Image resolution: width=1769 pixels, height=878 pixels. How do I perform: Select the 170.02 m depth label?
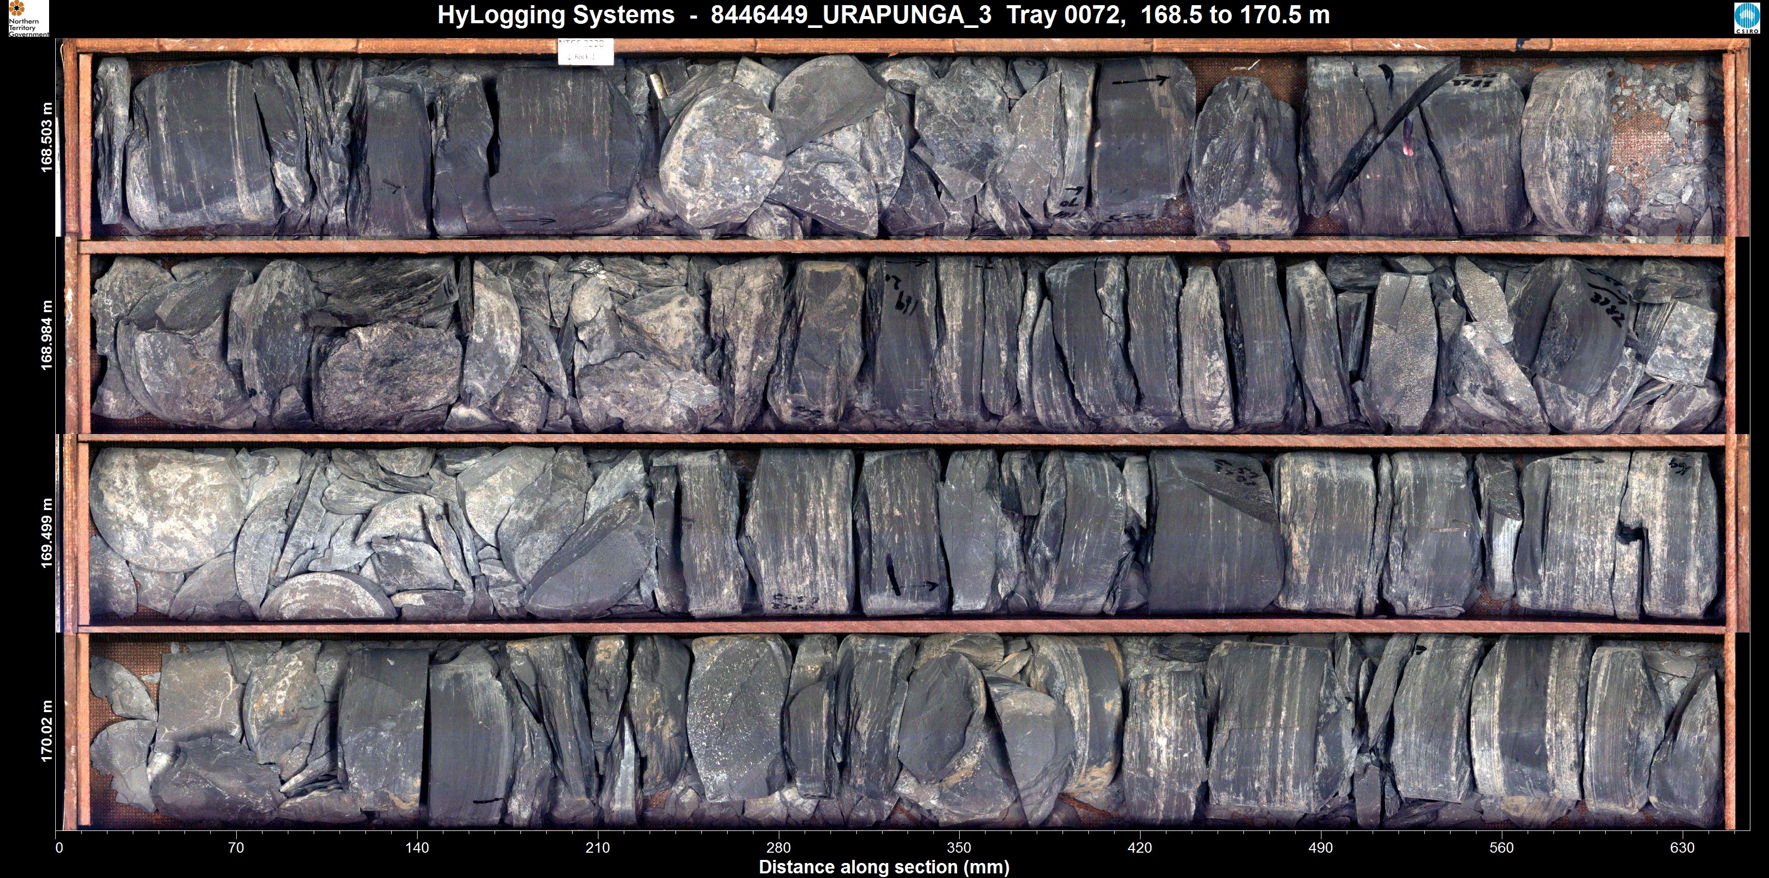(47, 730)
